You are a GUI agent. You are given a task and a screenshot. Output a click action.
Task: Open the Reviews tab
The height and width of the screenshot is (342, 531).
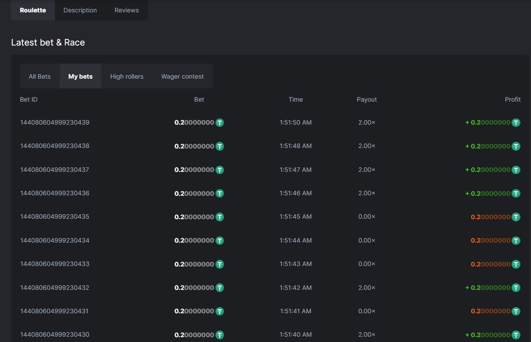127,10
